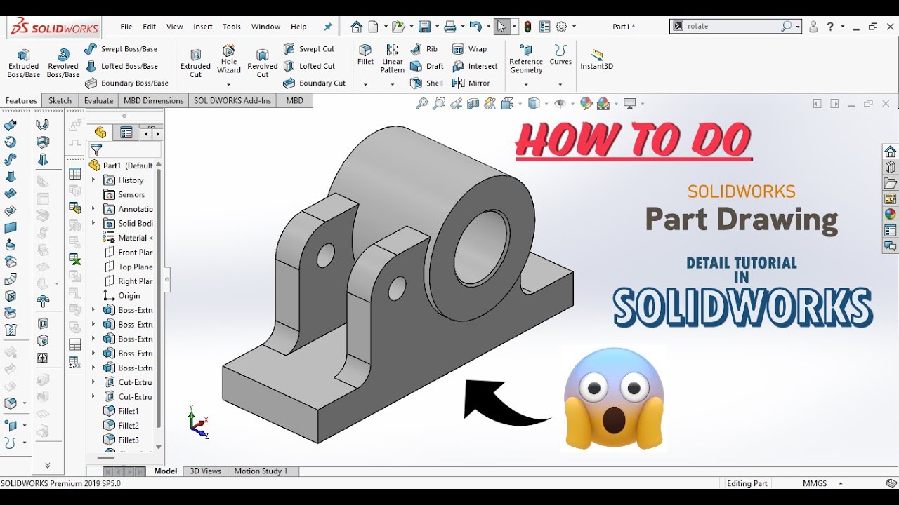Screen dimensions: 899x505
Task: Expand the History tree node
Action: tap(93, 180)
